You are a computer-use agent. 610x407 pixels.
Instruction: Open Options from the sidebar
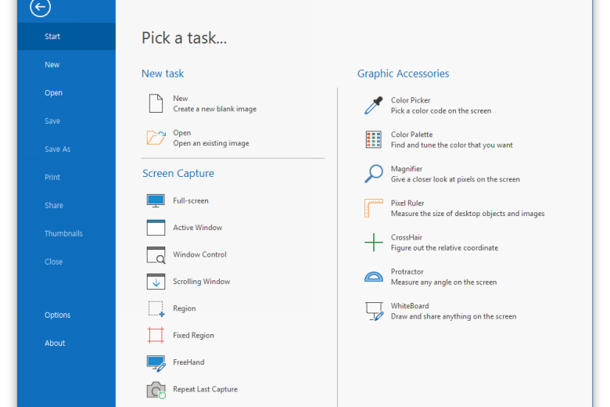click(x=57, y=315)
